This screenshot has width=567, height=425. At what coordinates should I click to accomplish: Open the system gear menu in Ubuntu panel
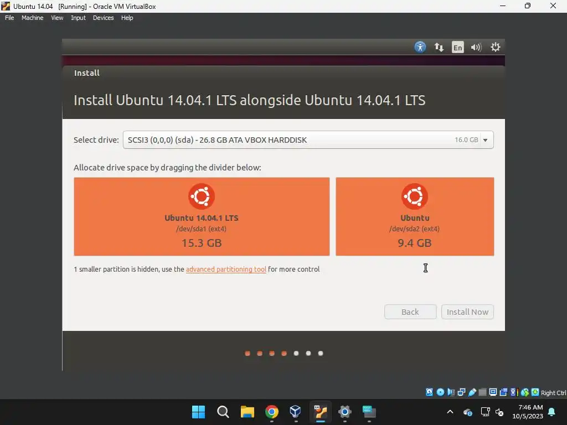(495, 47)
